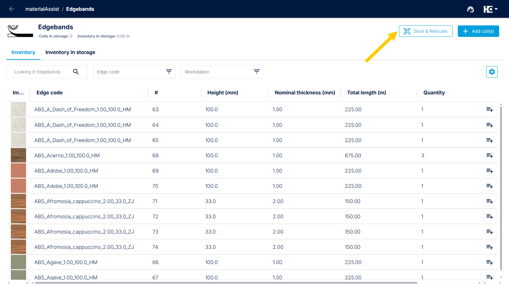Click Afromosia thumbnail in row 71
This screenshot has height=286, width=509.
(x=18, y=201)
